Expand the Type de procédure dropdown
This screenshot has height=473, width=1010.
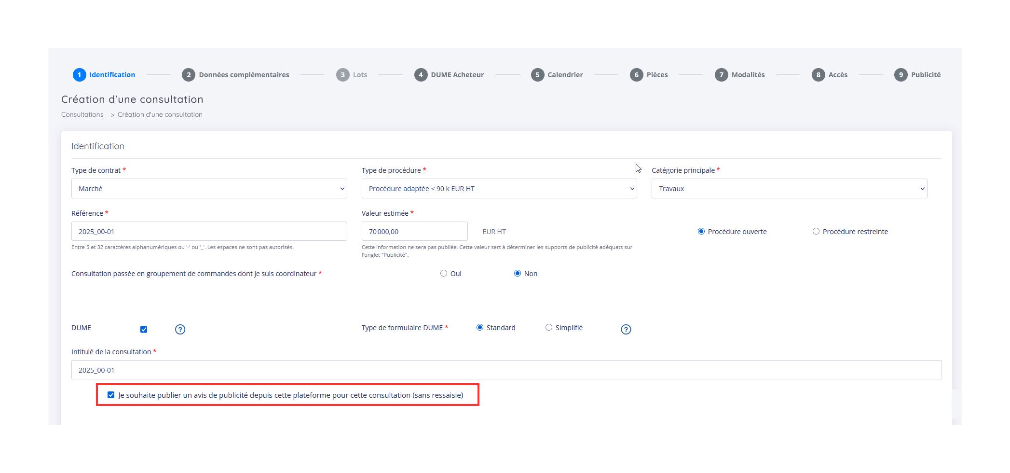pyautogui.click(x=499, y=189)
